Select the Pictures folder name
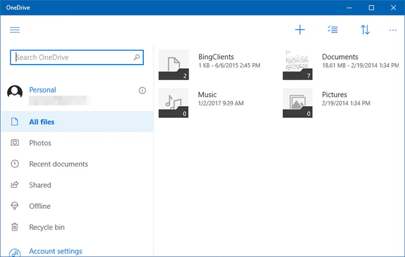Image resolution: width=405 pixels, height=257 pixels. coord(334,95)
